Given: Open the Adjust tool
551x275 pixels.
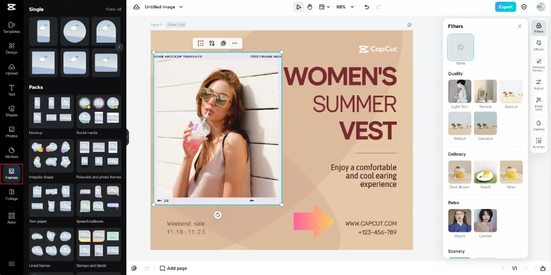Looking at the screenshot, I should point(539,84).
